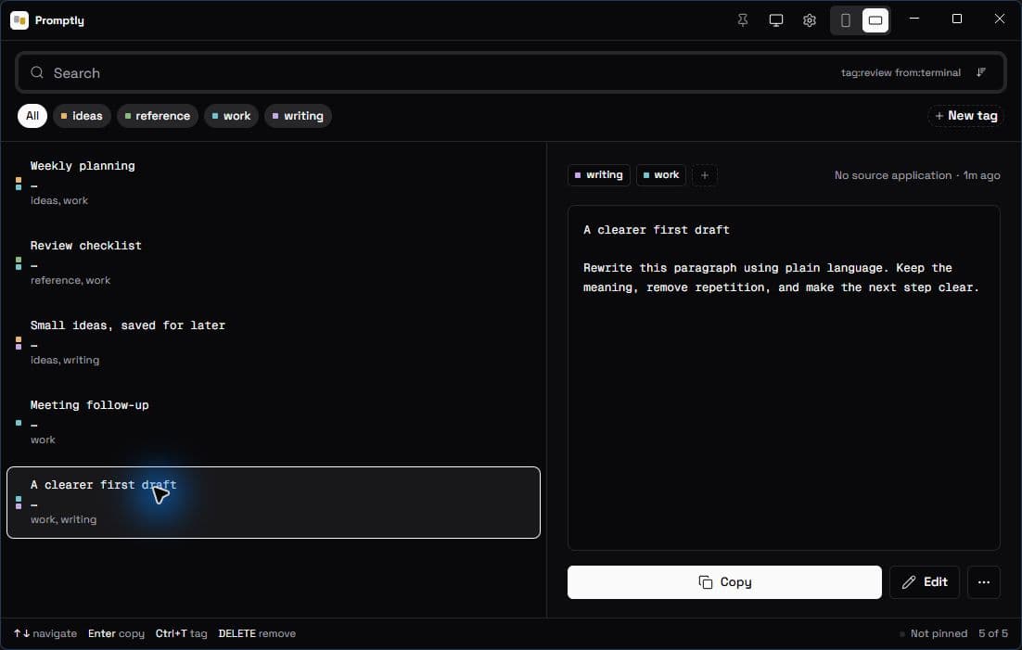Filter by the reference tag
The image size is (1022, 650).
158,115
